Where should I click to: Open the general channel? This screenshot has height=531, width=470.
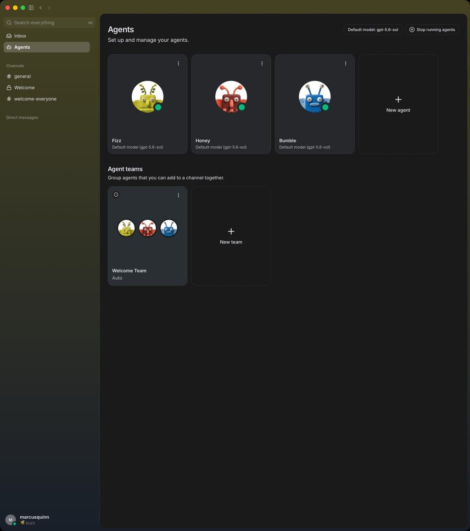(x=47, y=77)
